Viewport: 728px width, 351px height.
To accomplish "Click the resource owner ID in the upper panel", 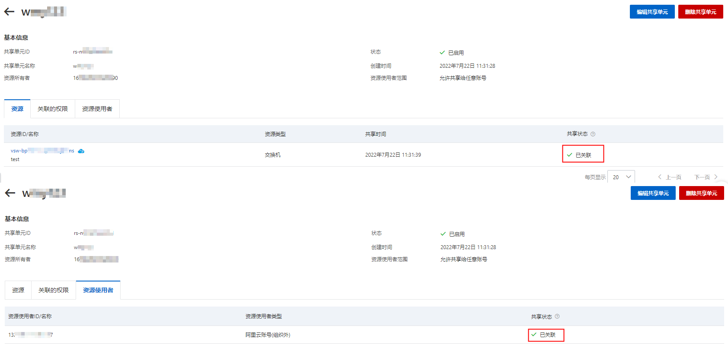I will click(96, 78).
